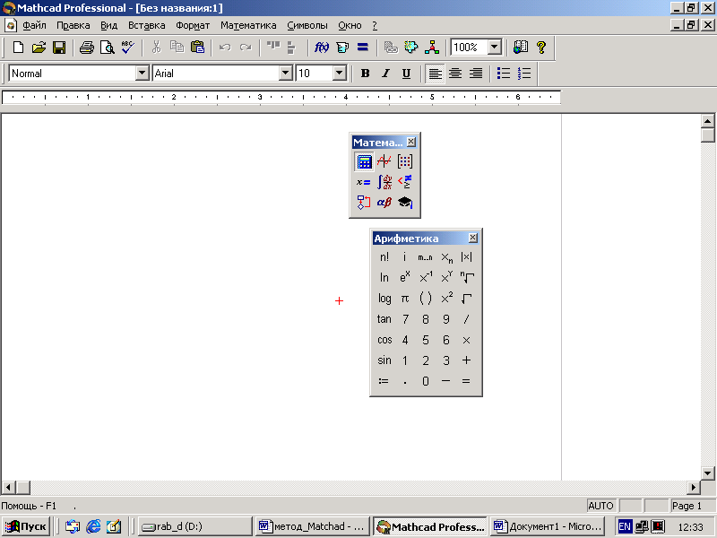Click the EN language indicator in the tray
The width and height of the screenshot is (717, 538).
pyautogui.click(x=624, y=526)
